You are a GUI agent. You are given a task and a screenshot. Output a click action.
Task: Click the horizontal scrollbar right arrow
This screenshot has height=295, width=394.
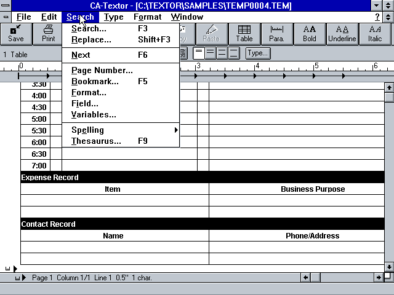click(379, 277)
